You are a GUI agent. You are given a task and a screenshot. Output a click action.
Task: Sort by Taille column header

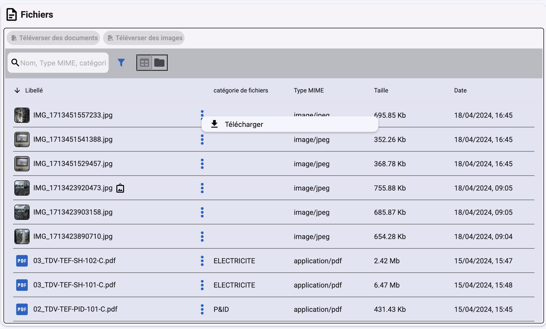coord(381,90)
